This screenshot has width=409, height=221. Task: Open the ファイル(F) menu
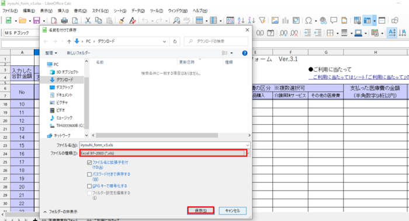click(x=10, y=10)
